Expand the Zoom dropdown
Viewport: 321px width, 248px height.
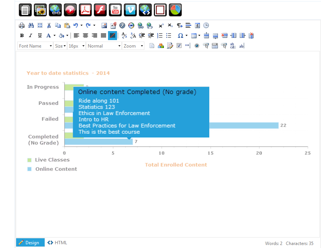pyautogui.click(x=133, y=46)
